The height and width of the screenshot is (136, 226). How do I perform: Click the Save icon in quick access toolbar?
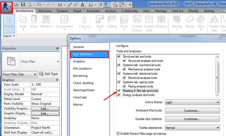[23, 5]
